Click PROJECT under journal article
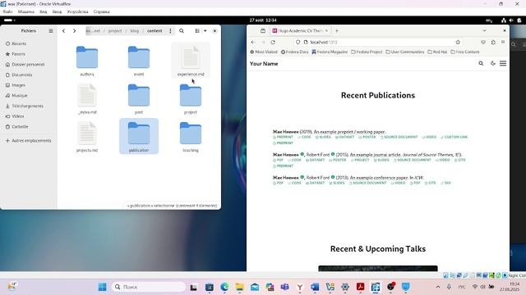 click(360, 161)
